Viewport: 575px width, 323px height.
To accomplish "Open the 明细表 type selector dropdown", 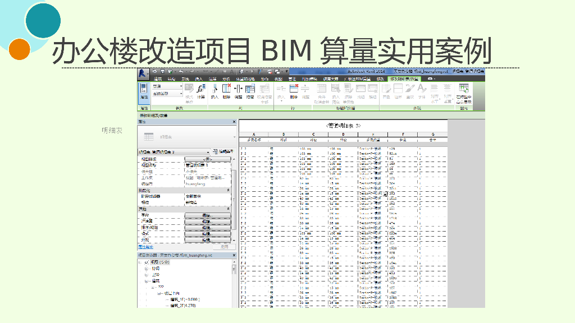I will pyautogui.click(x=187, y=137).
